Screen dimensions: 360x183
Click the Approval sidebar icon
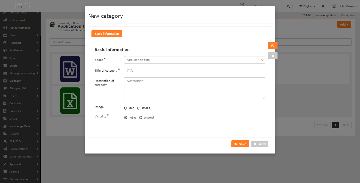(5, 164)
